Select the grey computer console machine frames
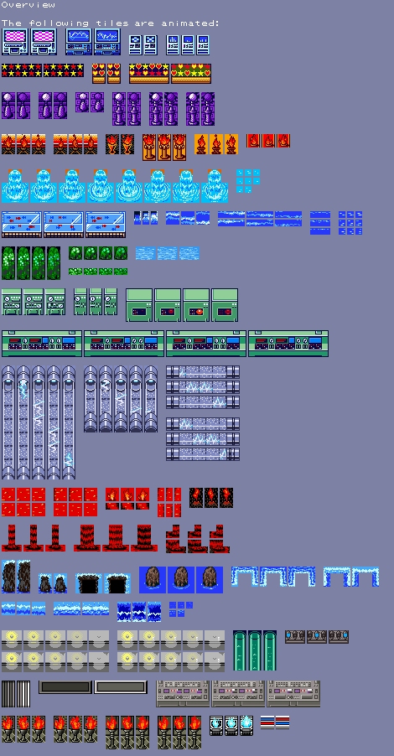Screen dimensions: 394x756 (238, 694)
